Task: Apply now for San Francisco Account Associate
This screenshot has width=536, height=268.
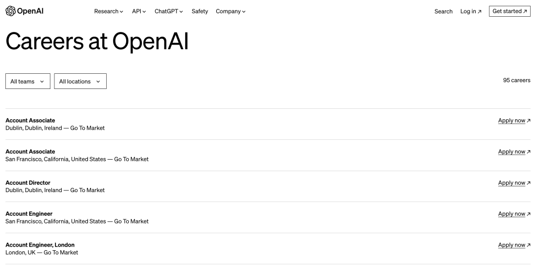Action: point(511,152)
